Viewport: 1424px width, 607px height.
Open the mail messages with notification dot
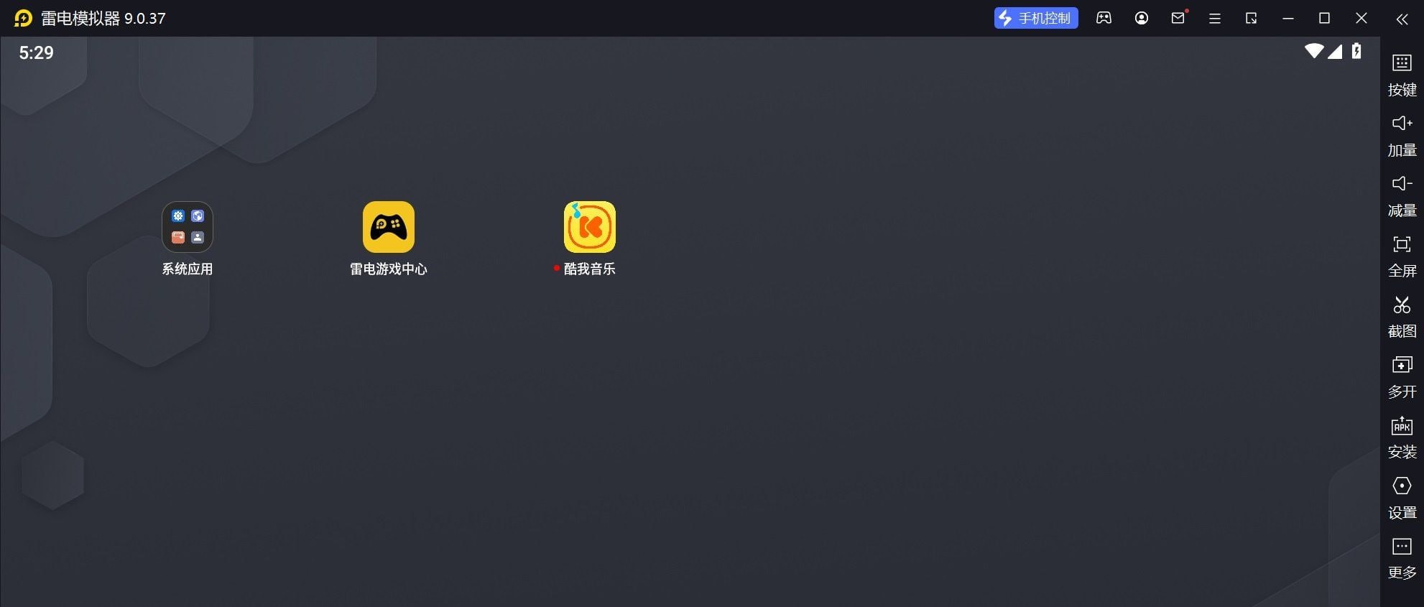[1178, 19]
